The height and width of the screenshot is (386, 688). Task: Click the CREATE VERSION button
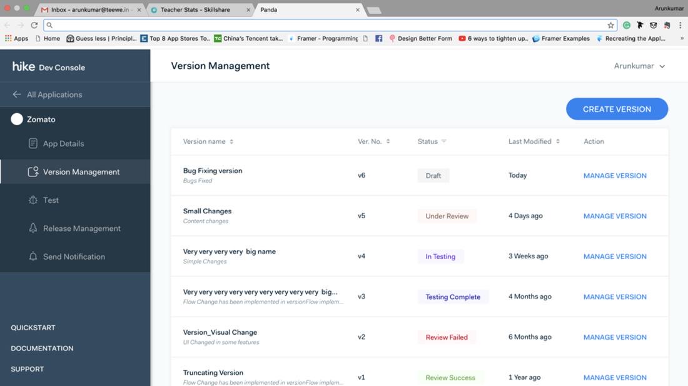617,109
